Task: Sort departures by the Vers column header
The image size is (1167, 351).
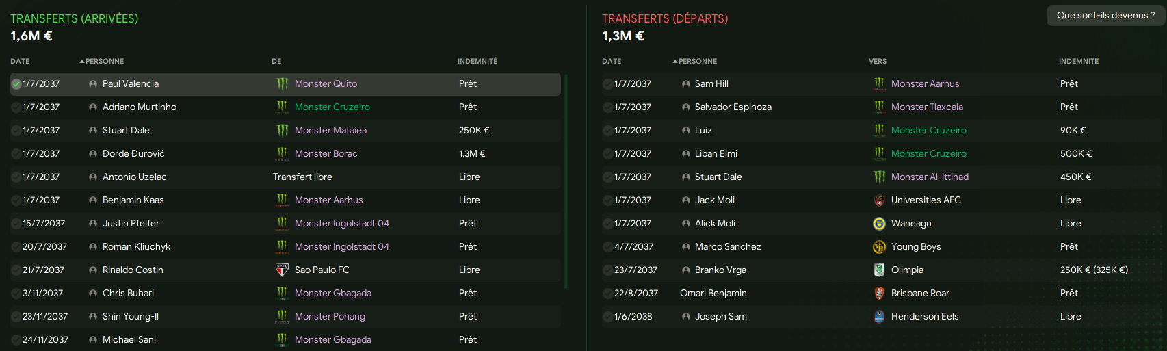Action: pos(878,62)
